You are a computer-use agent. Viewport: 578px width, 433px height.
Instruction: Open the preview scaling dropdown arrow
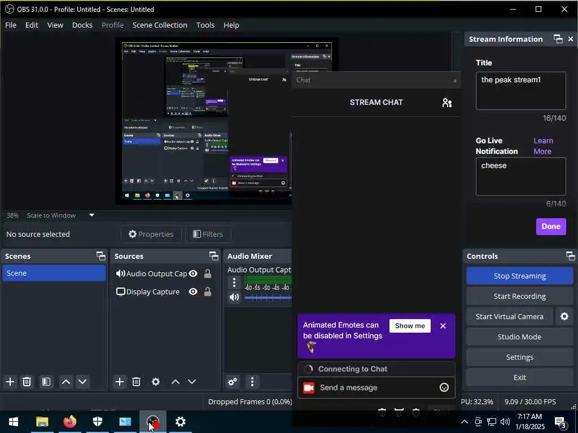click(x=92, y=215)
